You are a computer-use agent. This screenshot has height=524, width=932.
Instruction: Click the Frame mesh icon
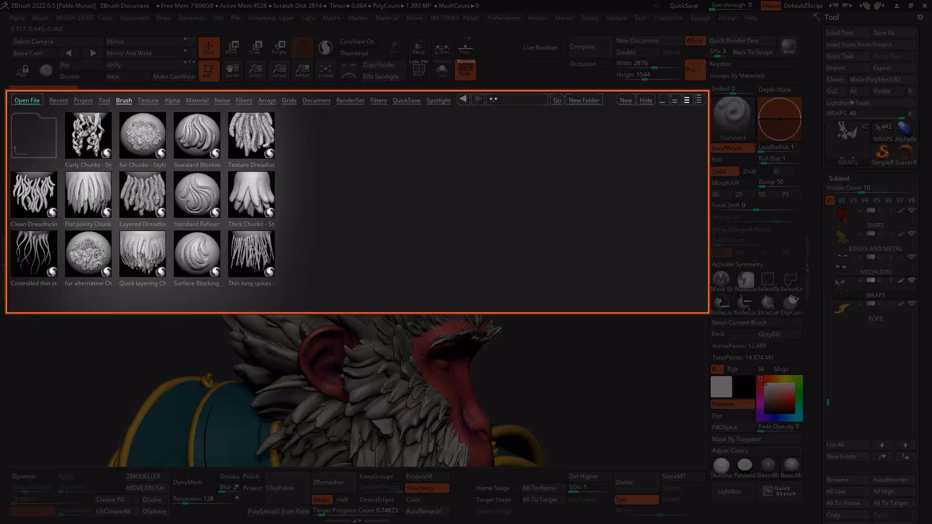pyautogui.click(x=326, y=70)
